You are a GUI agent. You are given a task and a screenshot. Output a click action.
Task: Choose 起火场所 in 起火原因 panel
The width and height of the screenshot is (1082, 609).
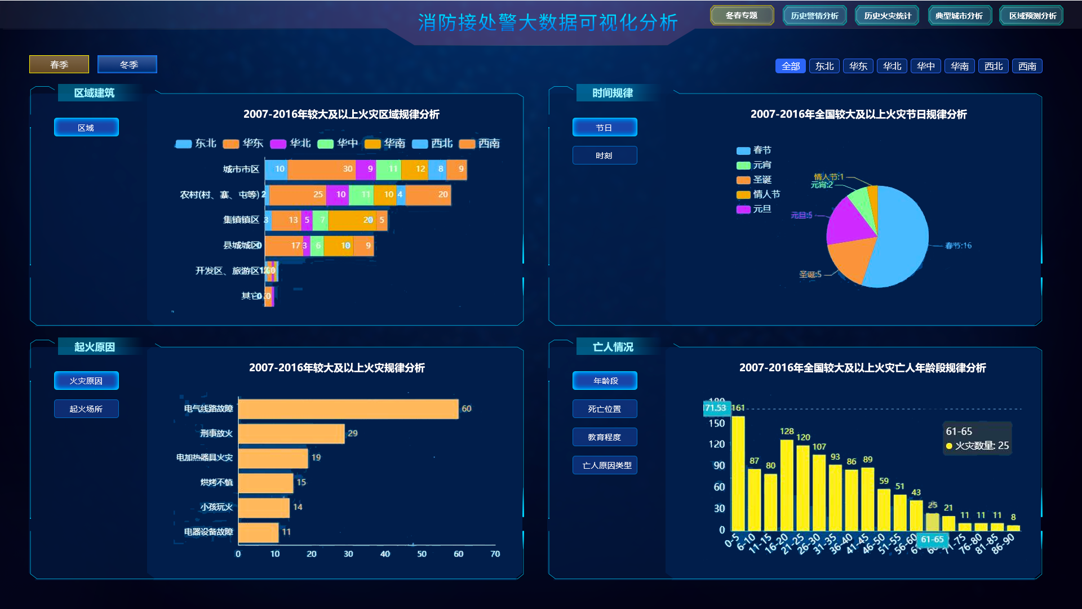tap(86, 409)
